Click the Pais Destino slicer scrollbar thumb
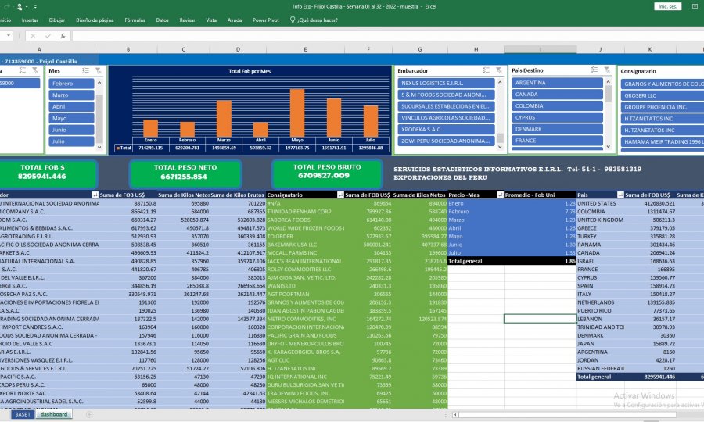704x422 pixels. 609,94
